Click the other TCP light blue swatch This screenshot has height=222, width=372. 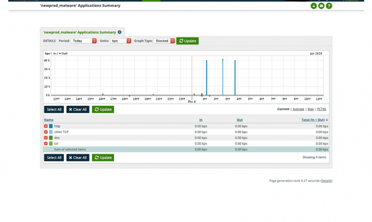(51, 132)
